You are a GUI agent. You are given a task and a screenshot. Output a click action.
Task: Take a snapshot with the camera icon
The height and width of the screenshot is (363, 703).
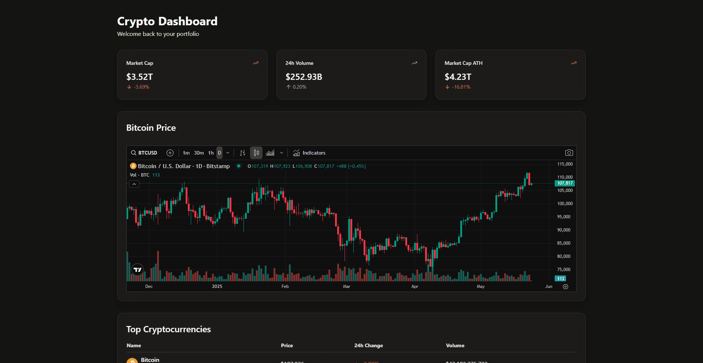569,153
